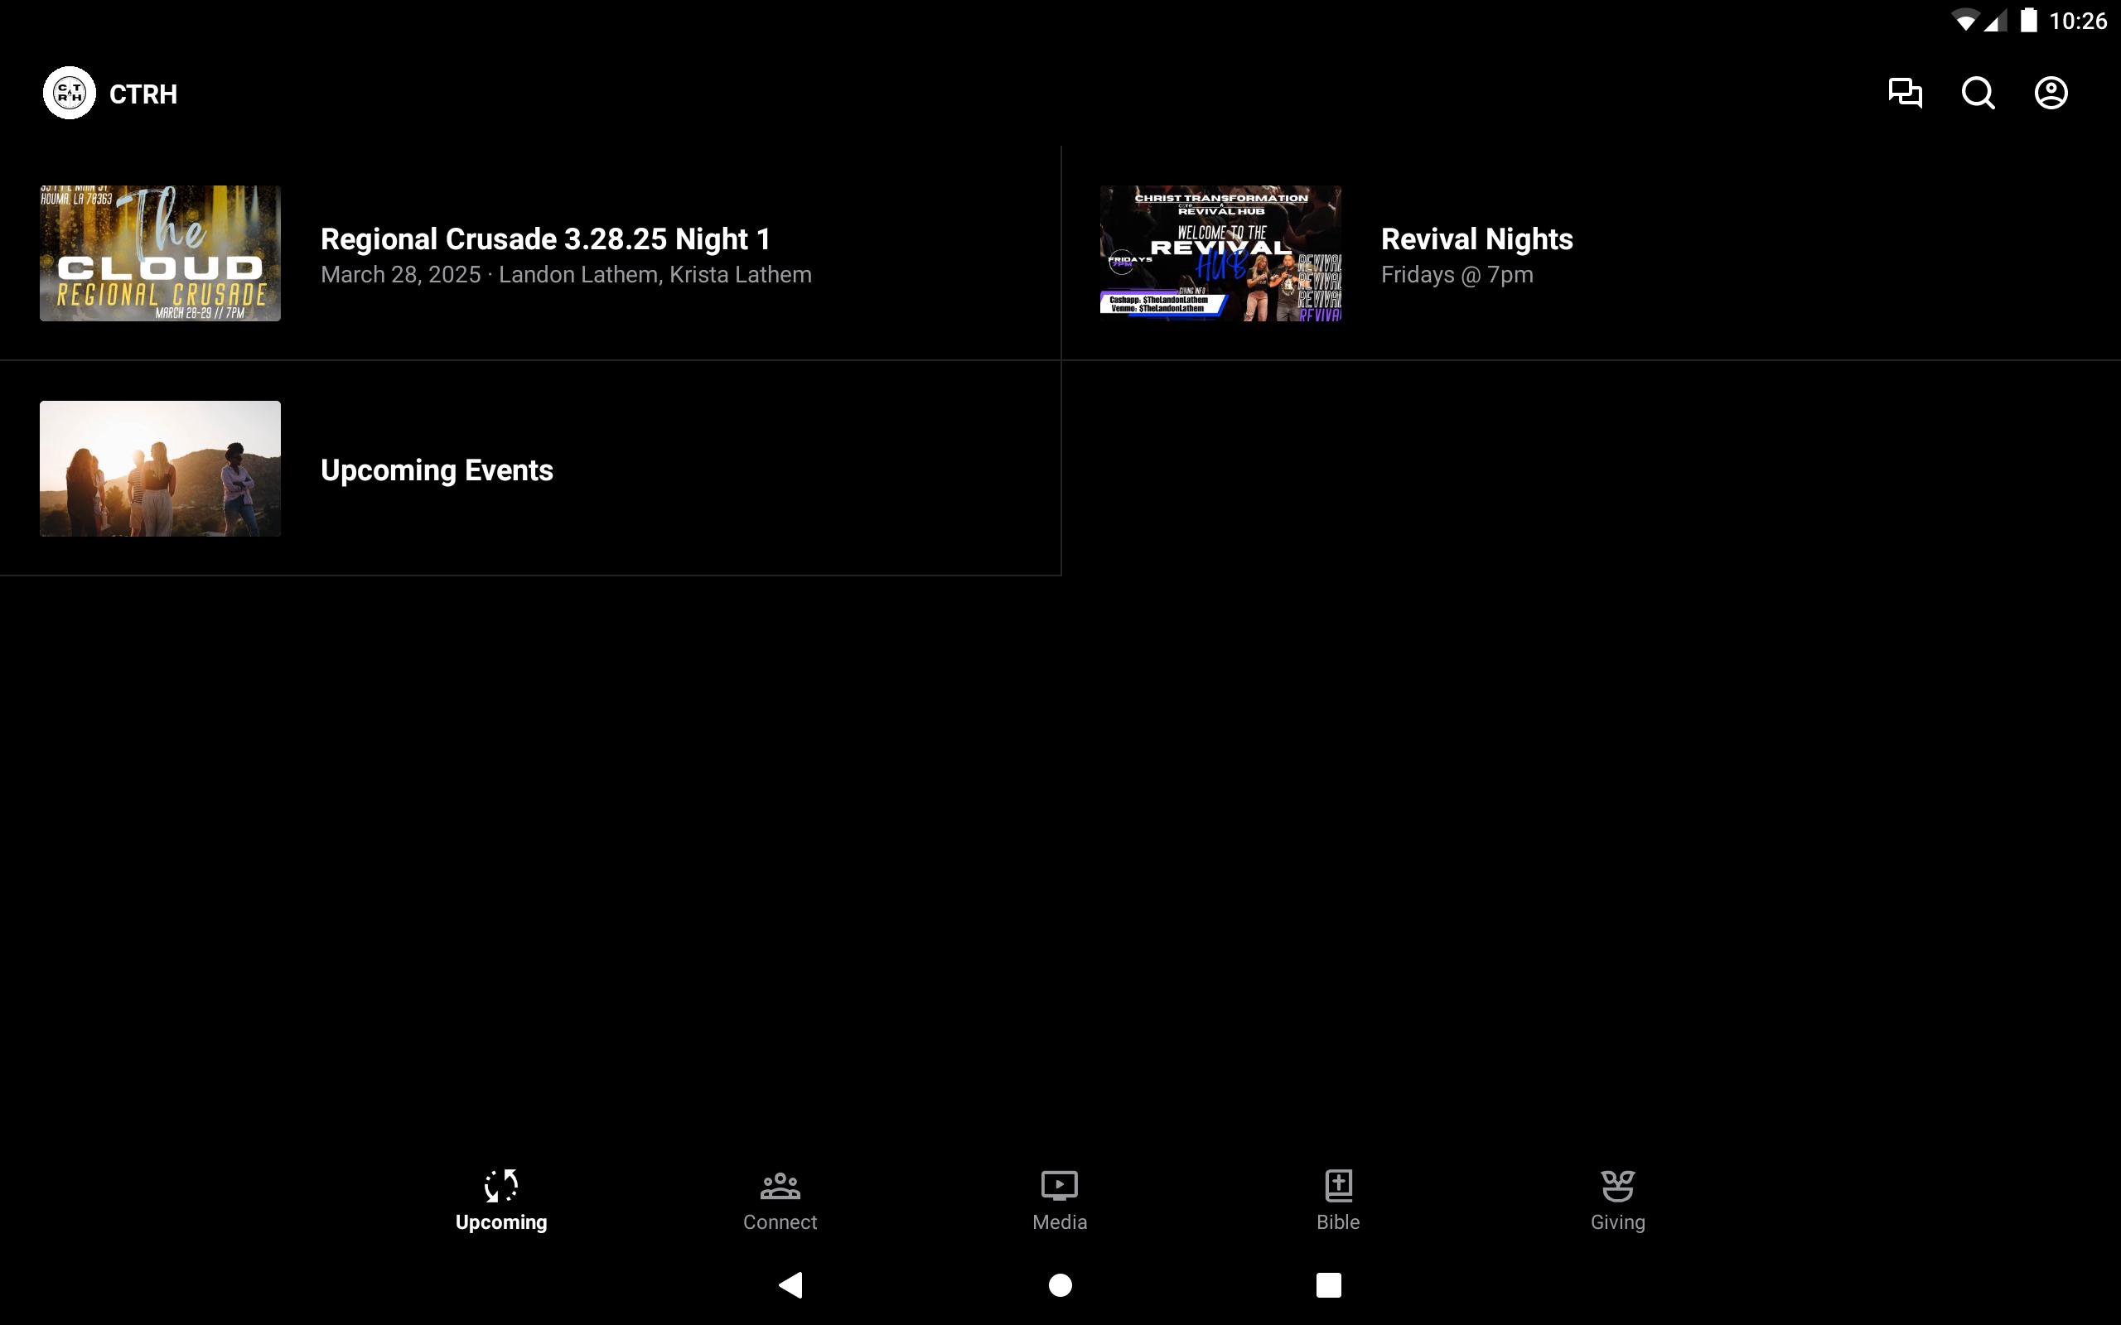Tap the Revival Hub thumbnail
Image resolution: width=2121 pixels, height=1325 pixels.
1220,253
